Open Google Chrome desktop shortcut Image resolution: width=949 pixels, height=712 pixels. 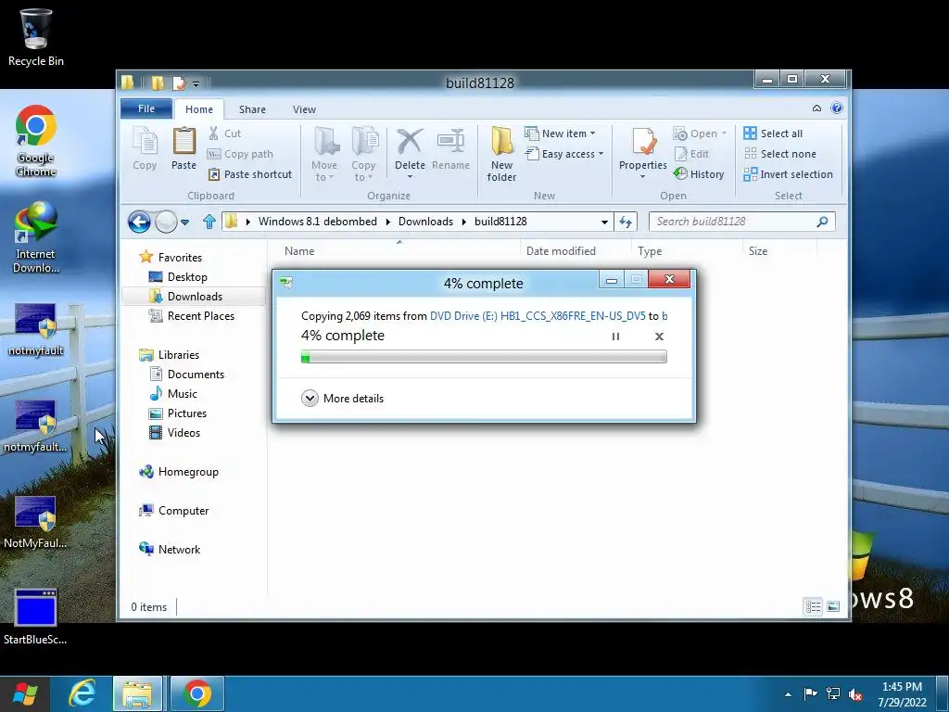36,141
